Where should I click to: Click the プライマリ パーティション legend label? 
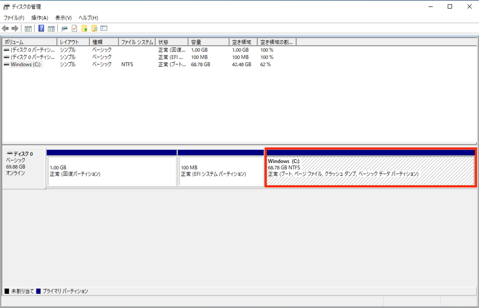pos(65,291)
